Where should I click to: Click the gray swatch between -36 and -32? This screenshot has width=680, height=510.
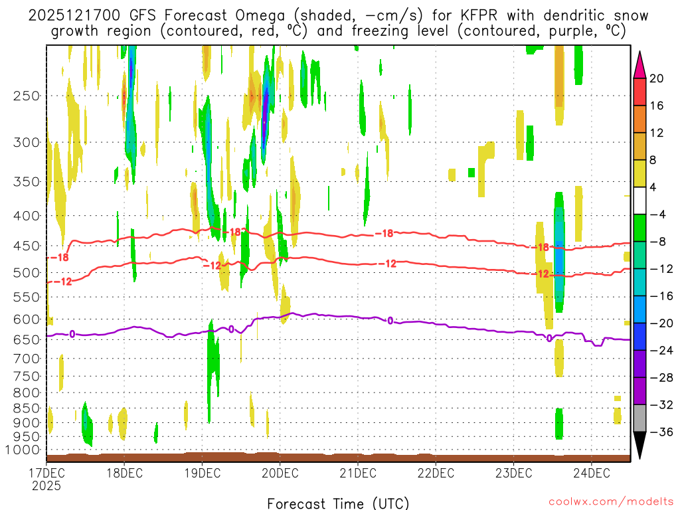639,418
